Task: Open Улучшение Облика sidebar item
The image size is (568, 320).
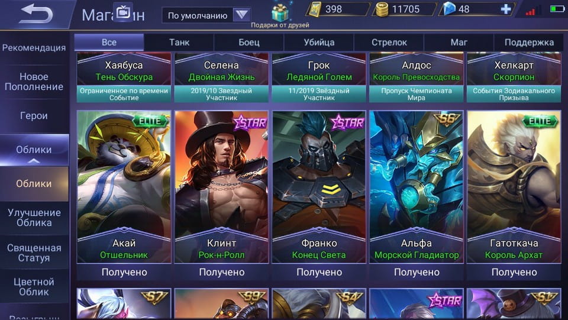Action: coord(34,218)
